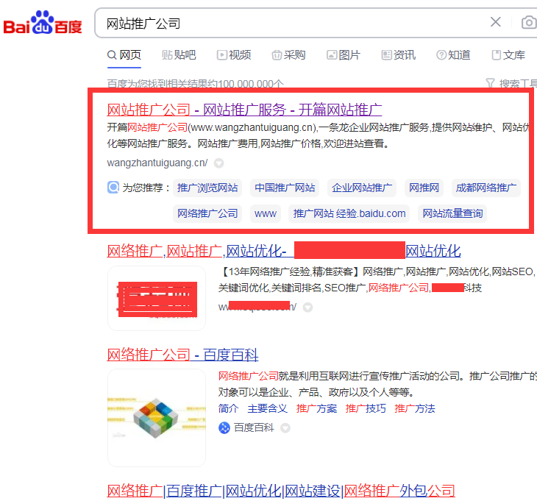Click the 百度百科 source label
The height and width of the screenshot is (501, 537).
254,427
